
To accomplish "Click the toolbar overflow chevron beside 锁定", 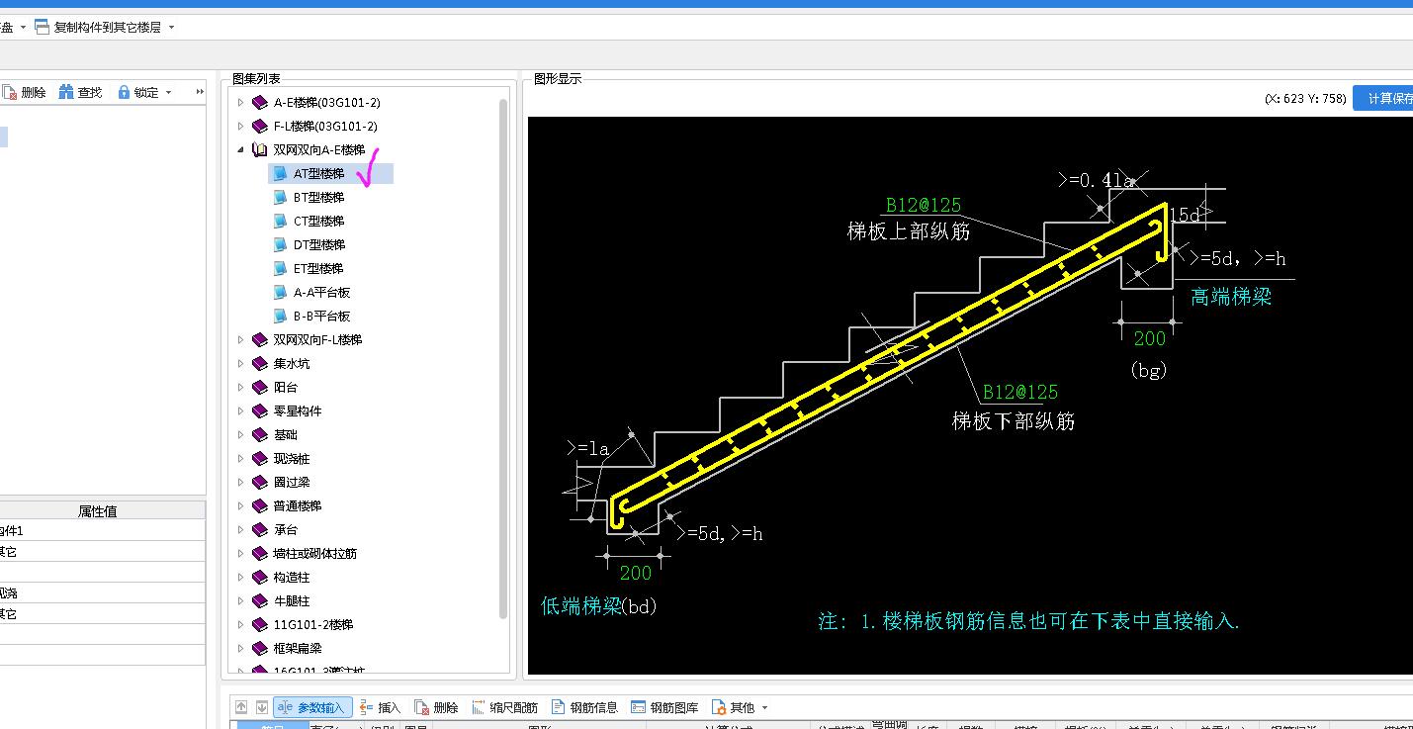I will 199,92.
